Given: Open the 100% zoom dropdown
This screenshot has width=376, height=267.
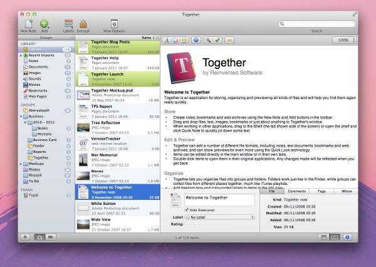Looking at the screenshot, I should coord(344,40).
